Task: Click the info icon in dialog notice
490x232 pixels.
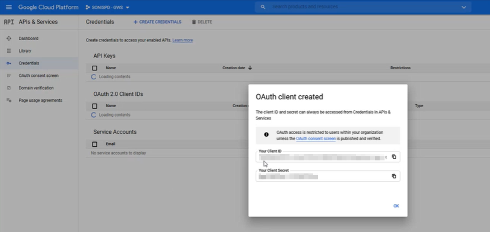Action: pos(266,134)
